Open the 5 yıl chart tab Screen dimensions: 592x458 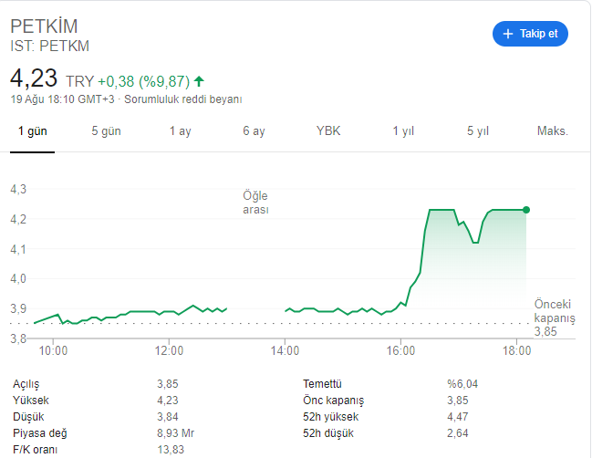pyautogui.click(x=478, y=131)
